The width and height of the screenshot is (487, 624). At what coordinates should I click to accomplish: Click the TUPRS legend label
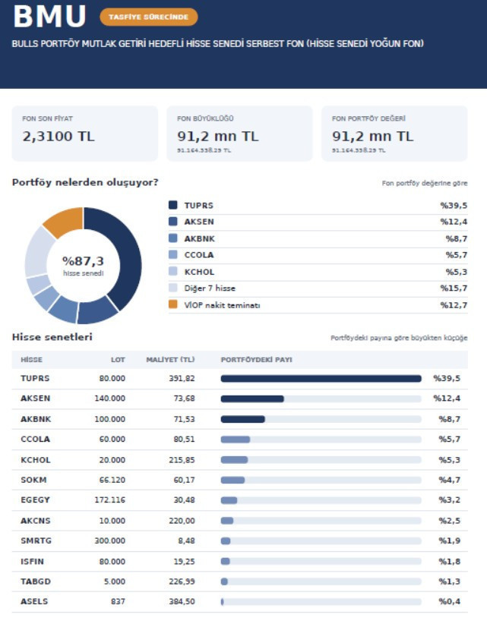click(199, 206)
